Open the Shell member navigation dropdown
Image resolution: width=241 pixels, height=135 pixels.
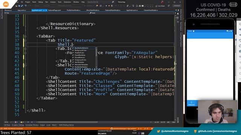[132, 13]
